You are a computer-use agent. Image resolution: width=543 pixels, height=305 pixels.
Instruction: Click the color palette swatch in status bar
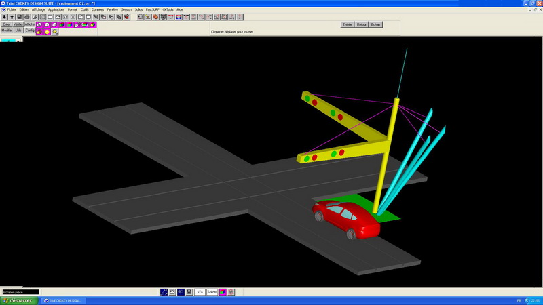coord(223,292)
